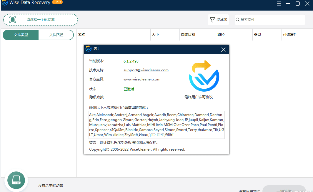Click the filter funnel icon
Image resolution: width=313 pixels, height=192 pixels.
tap(212, 19)
